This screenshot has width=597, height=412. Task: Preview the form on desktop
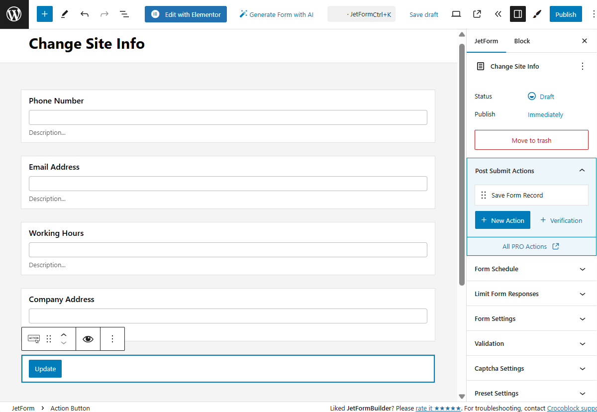(x=456, y=14)
